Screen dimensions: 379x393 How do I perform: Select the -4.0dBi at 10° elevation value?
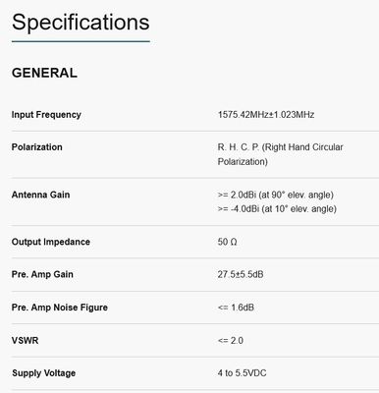click(x=277, y=209)
